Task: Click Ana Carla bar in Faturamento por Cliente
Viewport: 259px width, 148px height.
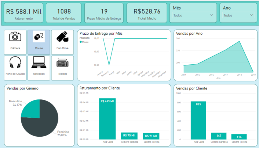Action: [x=107, y=119]
